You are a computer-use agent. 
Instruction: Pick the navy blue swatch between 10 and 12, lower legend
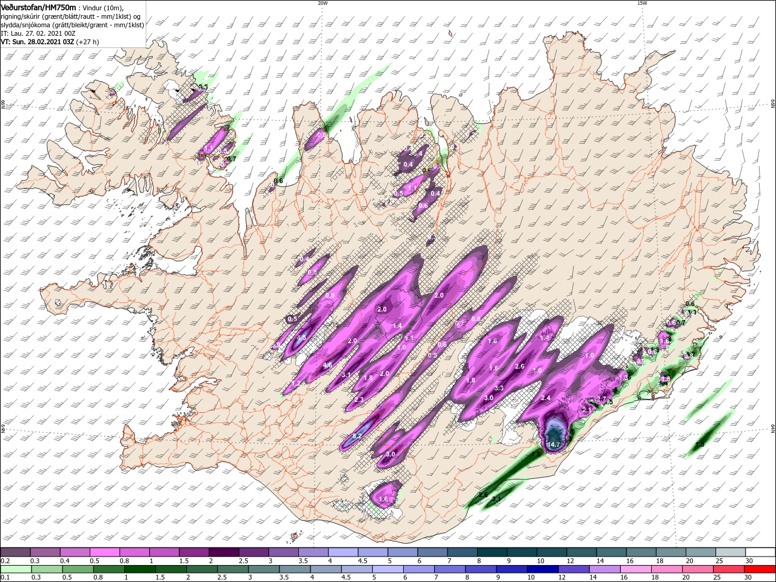tap(543, 569)
